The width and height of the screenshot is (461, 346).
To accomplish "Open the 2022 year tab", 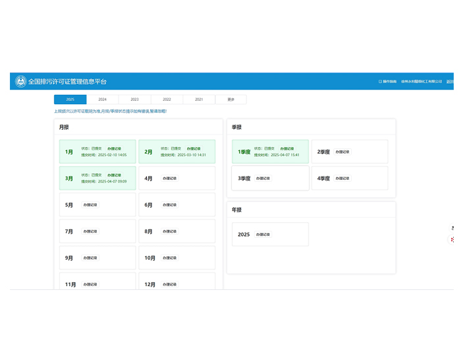I will 167,100.
